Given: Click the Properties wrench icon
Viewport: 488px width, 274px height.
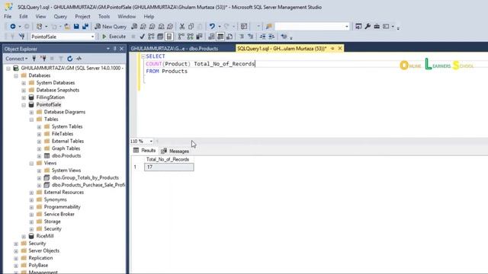Looking at the screenshot, I should (368, 27).
